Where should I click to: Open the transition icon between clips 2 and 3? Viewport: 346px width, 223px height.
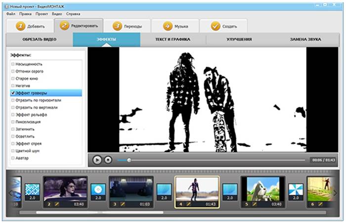coord(98,190)
